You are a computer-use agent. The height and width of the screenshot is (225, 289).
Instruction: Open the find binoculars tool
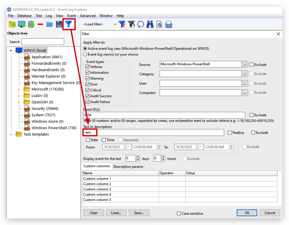click(x=150, y=24)
